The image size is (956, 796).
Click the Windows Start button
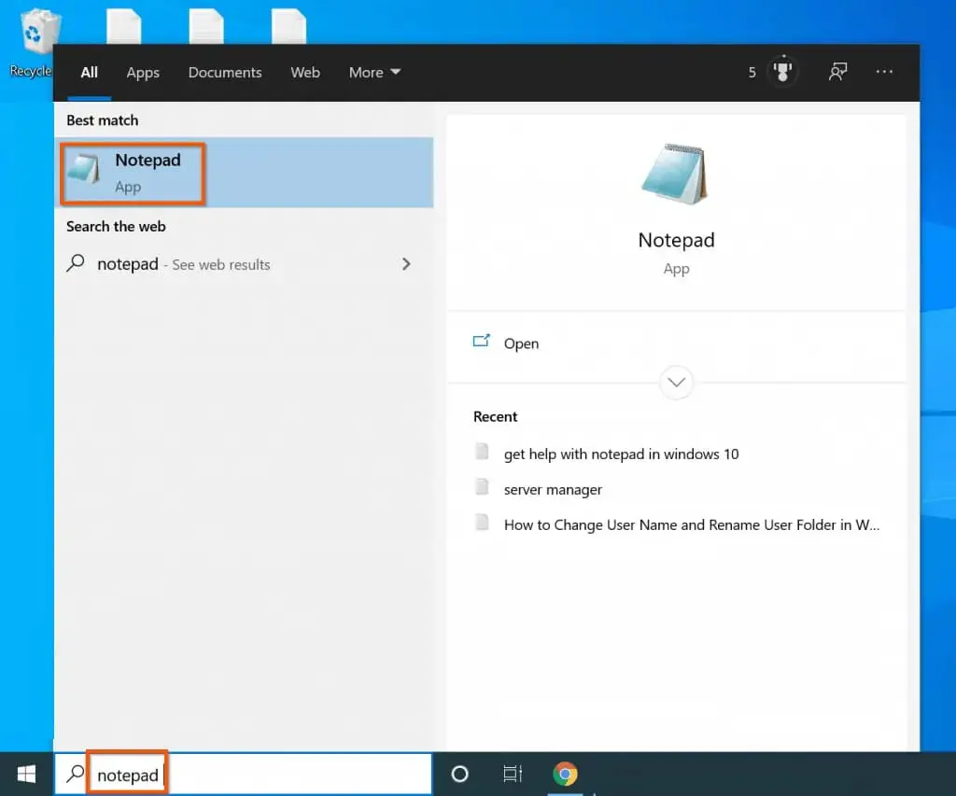click(26, 774)
